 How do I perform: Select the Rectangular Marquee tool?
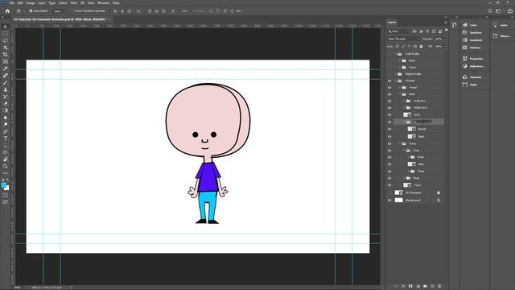(6, 34)
